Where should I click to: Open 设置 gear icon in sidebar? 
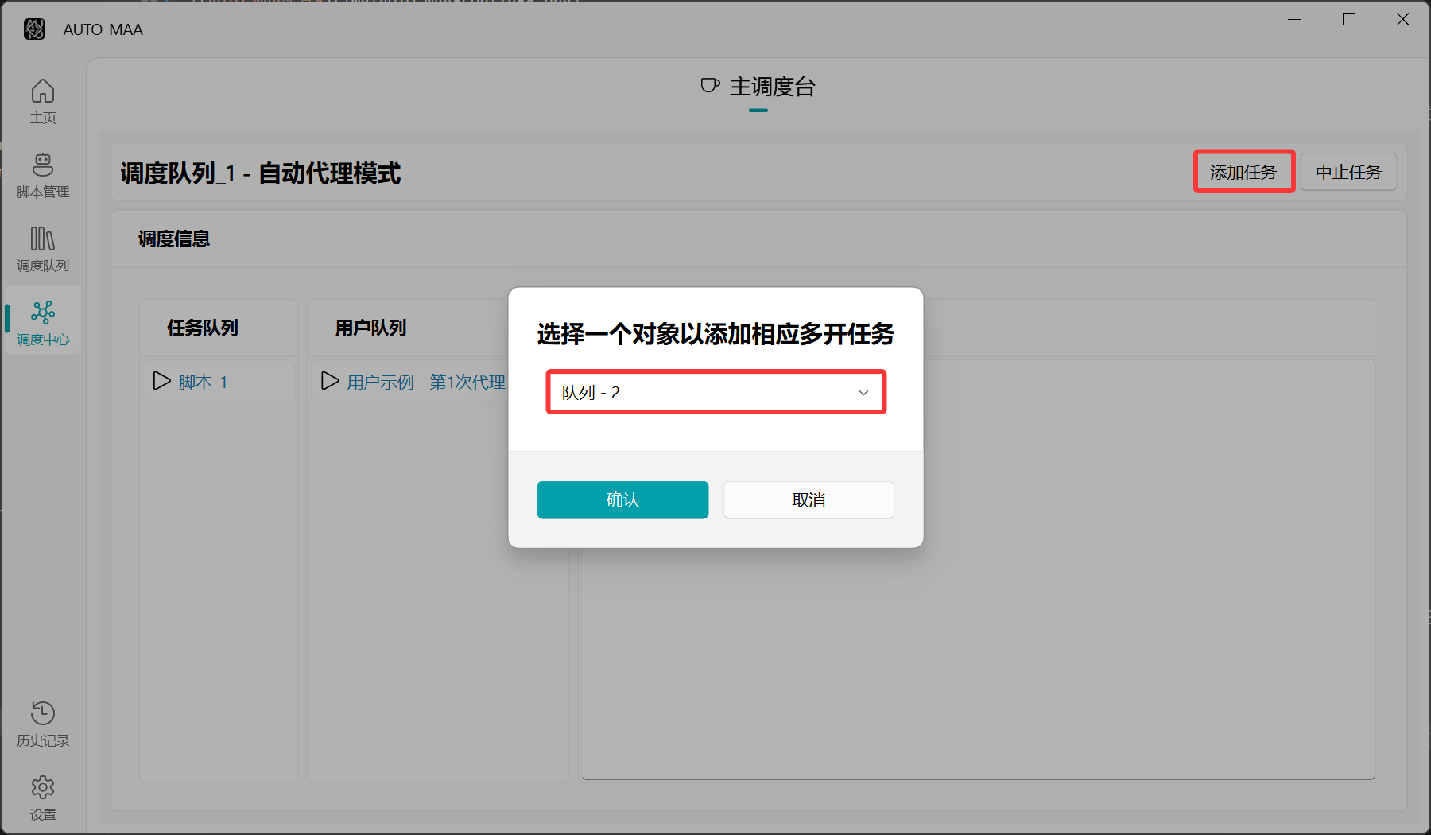(x=43, y=787)
